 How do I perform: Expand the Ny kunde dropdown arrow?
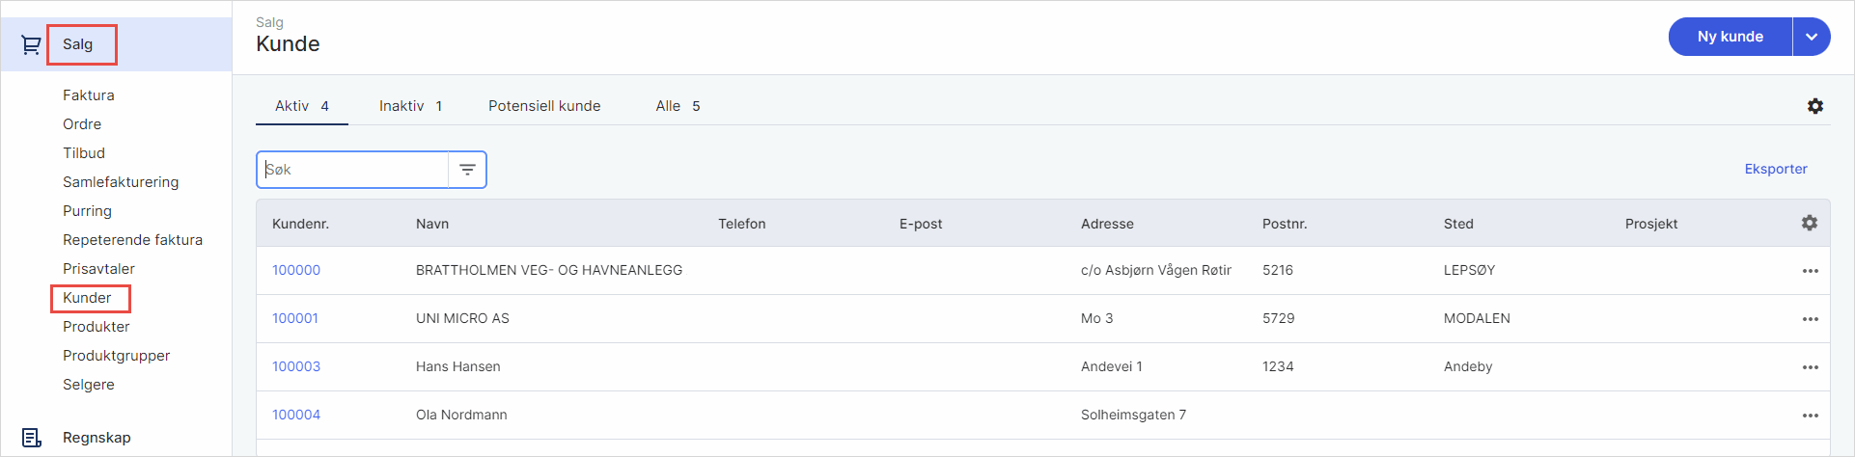(1812, 37)
